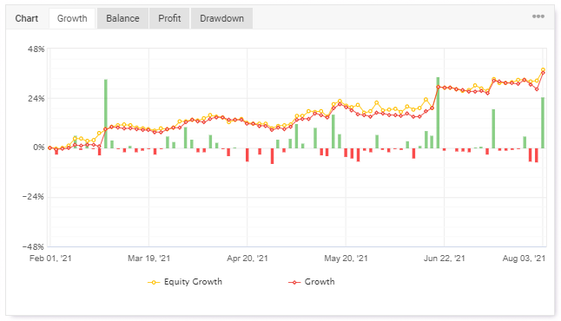
Task: Open the Drawdown tab
Action: tap(221, 18)
